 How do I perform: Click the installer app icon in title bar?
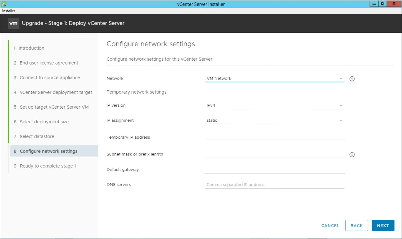pyautogui.click(x=3, y=4)
